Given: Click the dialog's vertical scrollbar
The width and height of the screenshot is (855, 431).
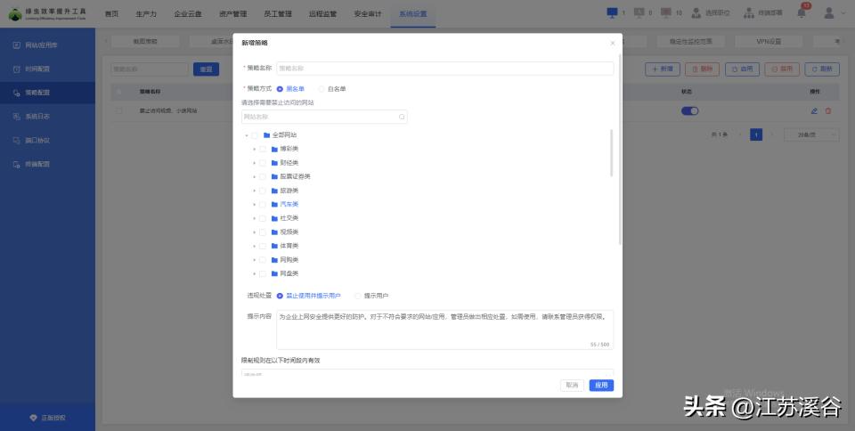Looking at the screenshot, I should point(620,149).
